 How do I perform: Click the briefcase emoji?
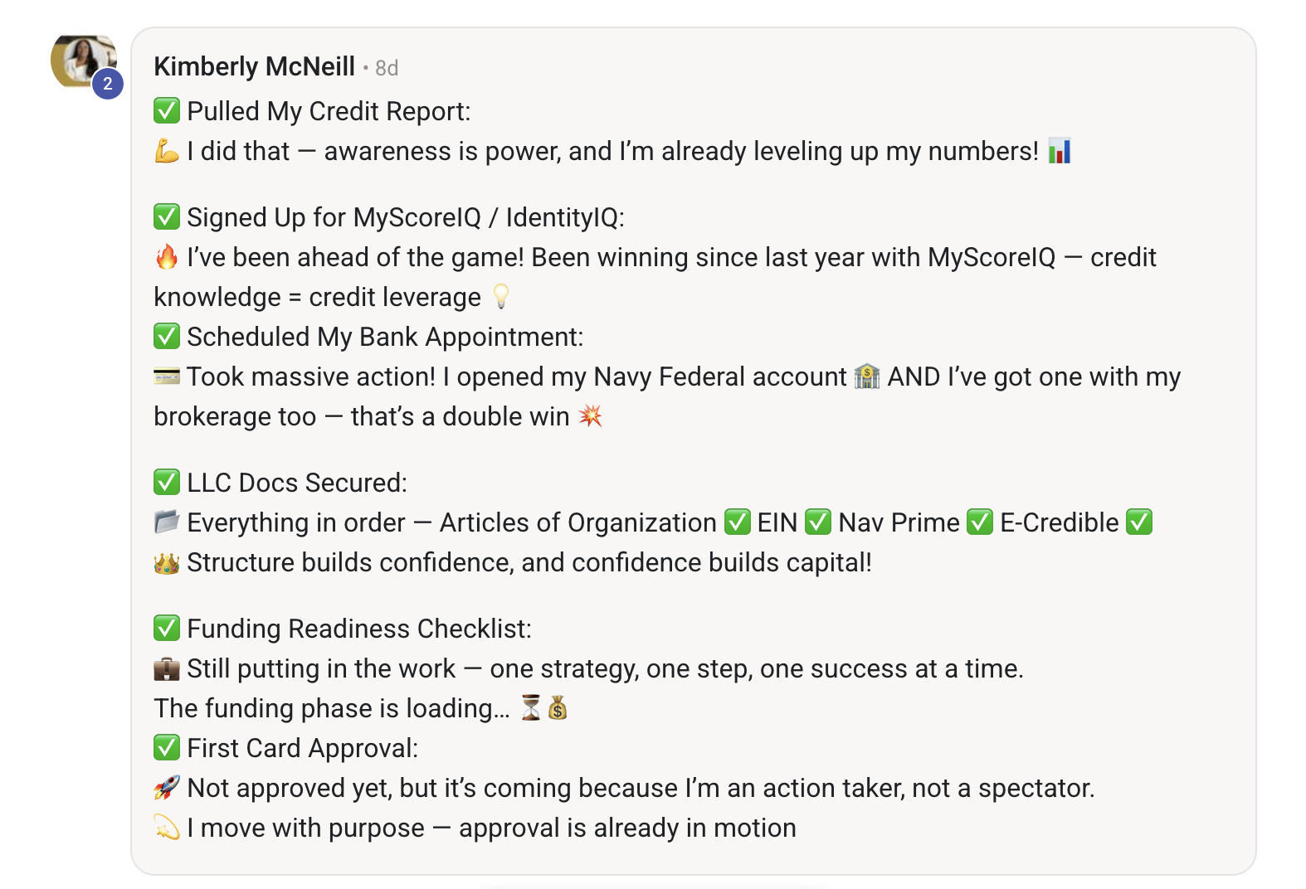tap(167, 668)
